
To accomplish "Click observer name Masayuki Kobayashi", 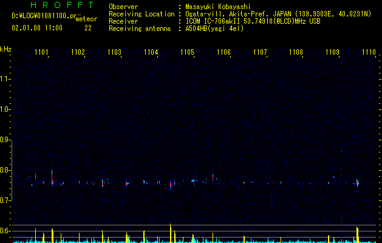I will 218,7.
